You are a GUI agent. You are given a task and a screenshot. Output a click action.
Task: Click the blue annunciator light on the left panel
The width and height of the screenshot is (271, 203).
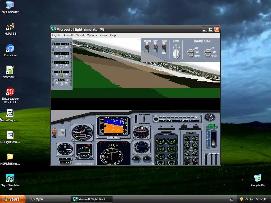point(54,137)
